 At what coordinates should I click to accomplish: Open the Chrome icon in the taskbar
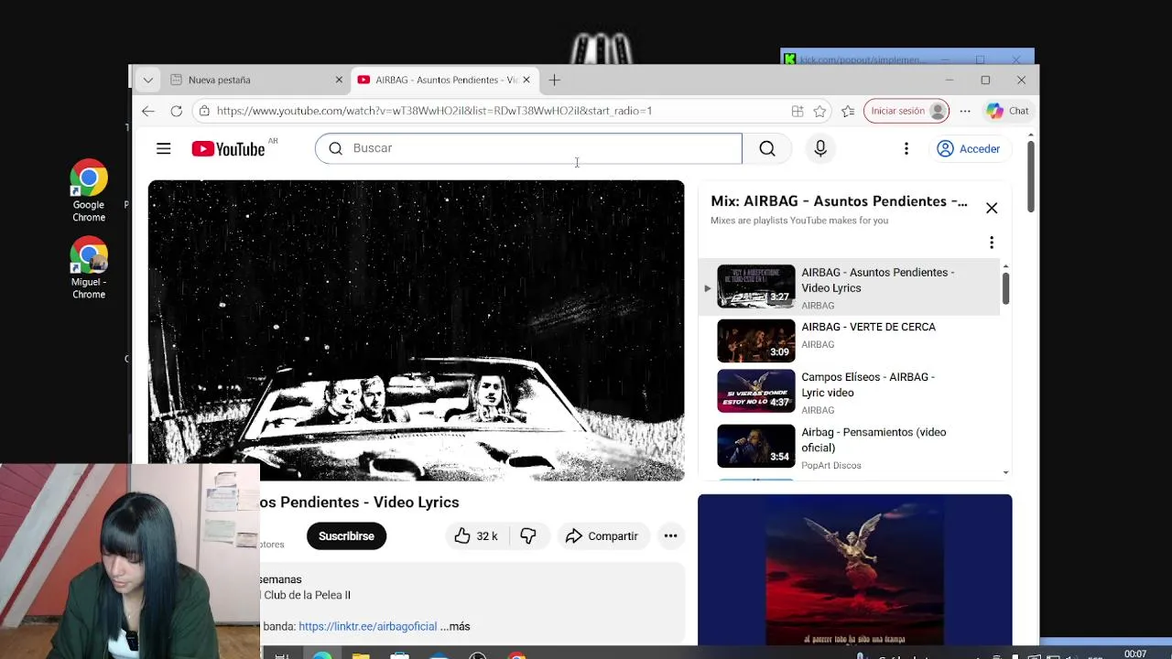[517, 655]
